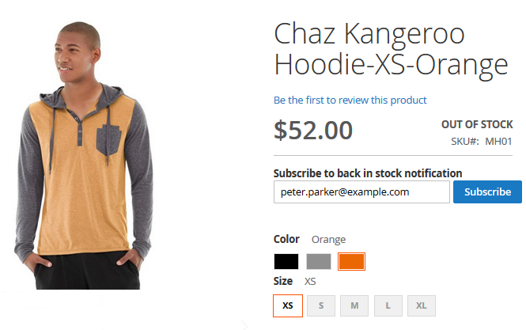The width and height of the screenshot is (526, 330).
Task: Select the black color swatch
Action: pyautogui.click(x=286, y=261)
